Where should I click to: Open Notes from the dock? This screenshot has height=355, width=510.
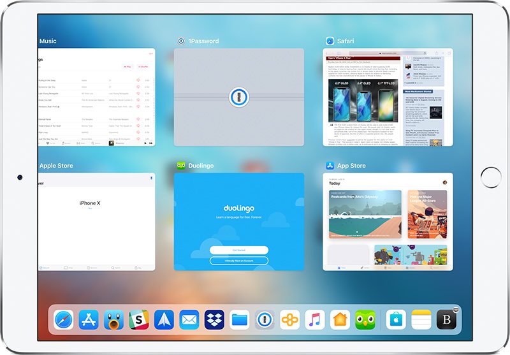(x=423, y=319)
